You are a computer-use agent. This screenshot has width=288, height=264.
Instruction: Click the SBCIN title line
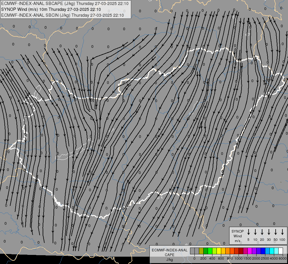[62, 15]
